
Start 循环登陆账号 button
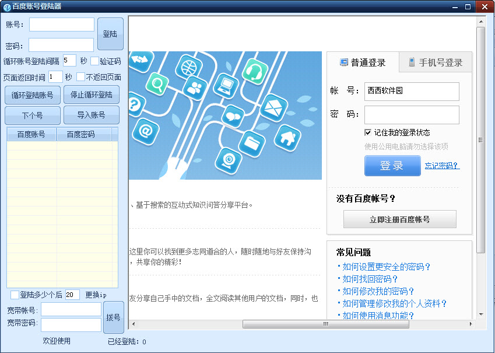(33, 95)
